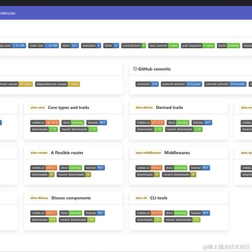The width and height of the screenshot is (252, 252).
Task: Open zino-dioxus recent downloads 294 badge
Action: tap(77, 220)
